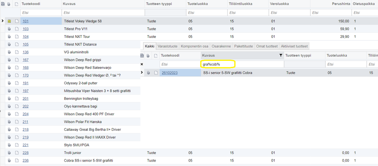Open the document icon for product 228
Screen dimensions: 378x166
pos(17,153)
